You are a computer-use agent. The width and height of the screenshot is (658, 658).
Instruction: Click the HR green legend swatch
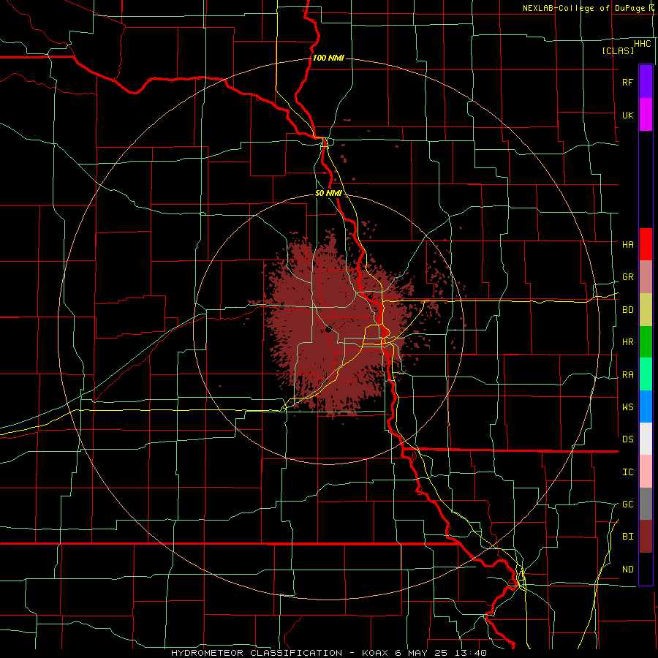click(646, 342)
